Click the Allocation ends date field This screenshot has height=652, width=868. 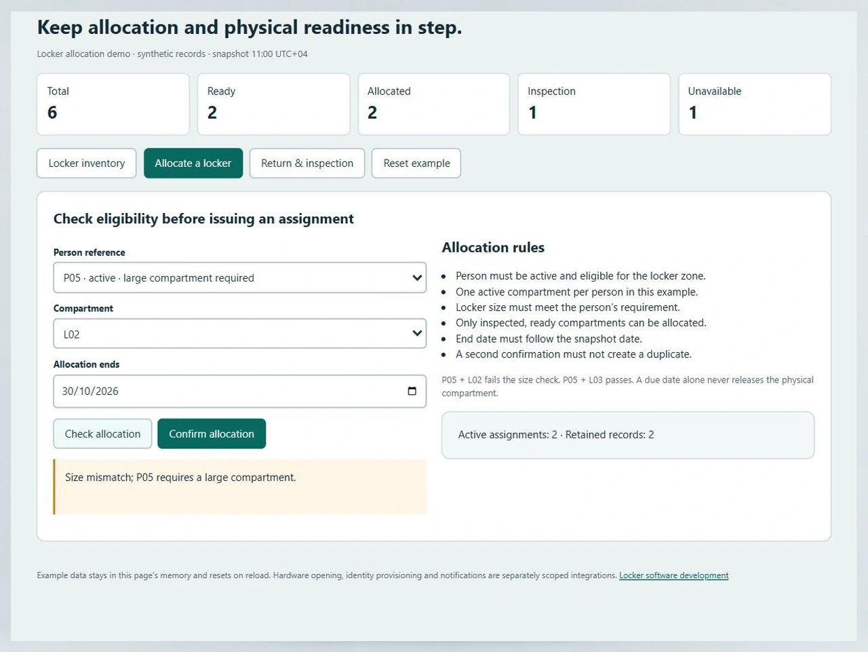pos(240,391)
